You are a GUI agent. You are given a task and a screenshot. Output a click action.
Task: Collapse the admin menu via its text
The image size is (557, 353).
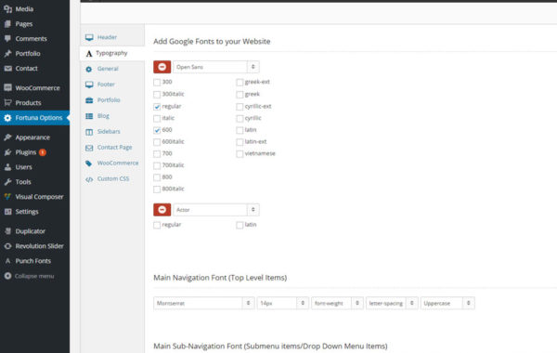(34, 276)
